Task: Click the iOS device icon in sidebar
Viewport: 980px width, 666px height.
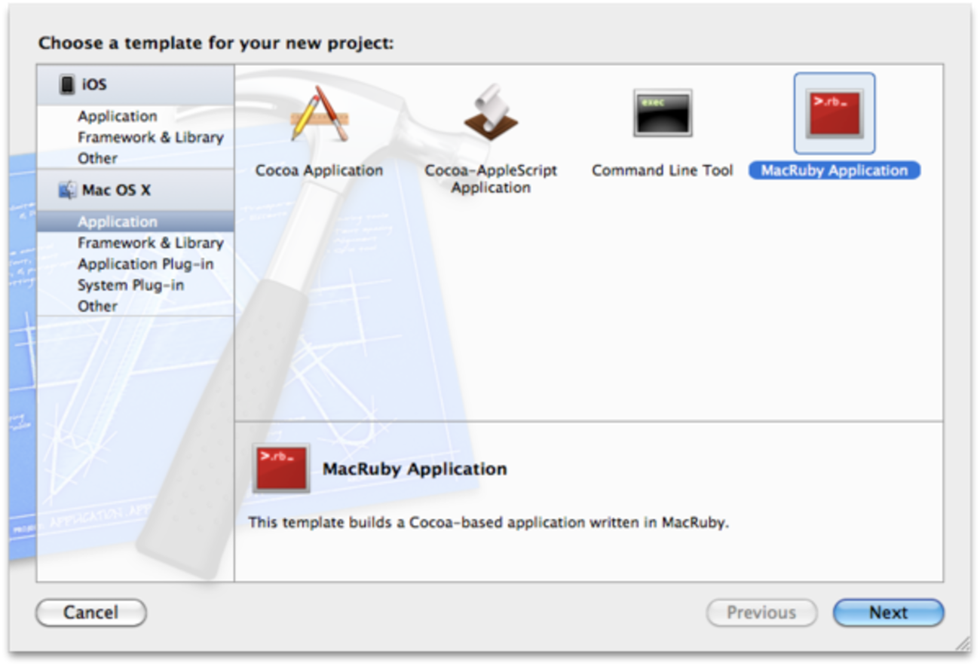Action: coord(68,84)
